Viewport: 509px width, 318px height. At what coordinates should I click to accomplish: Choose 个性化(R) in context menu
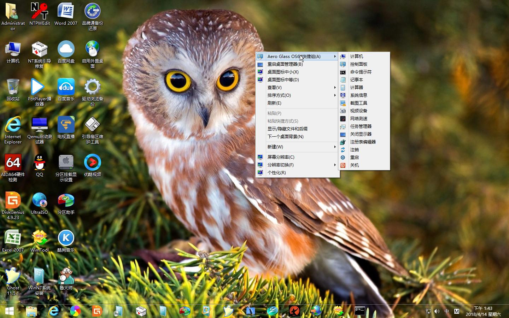[x=297, y=172]
